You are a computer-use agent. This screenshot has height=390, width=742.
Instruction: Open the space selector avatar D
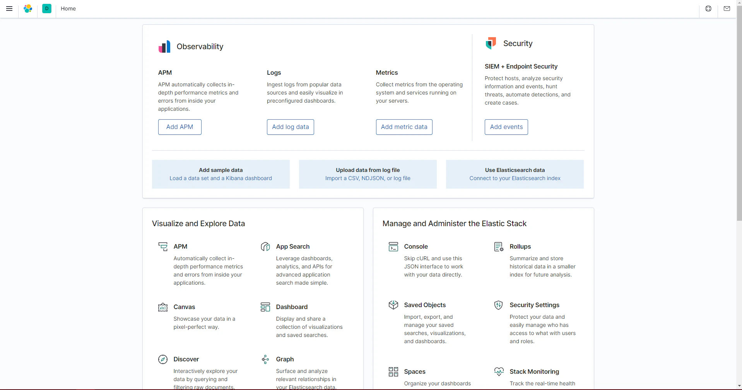pyautogui.click(x=47, y=9)
